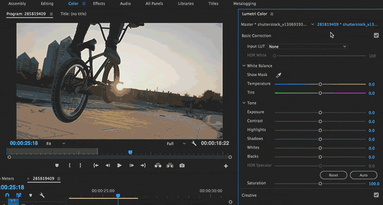383x205 pixels.
Task: Toggle the Creative section checkbox
Action: tap(376, 195)
